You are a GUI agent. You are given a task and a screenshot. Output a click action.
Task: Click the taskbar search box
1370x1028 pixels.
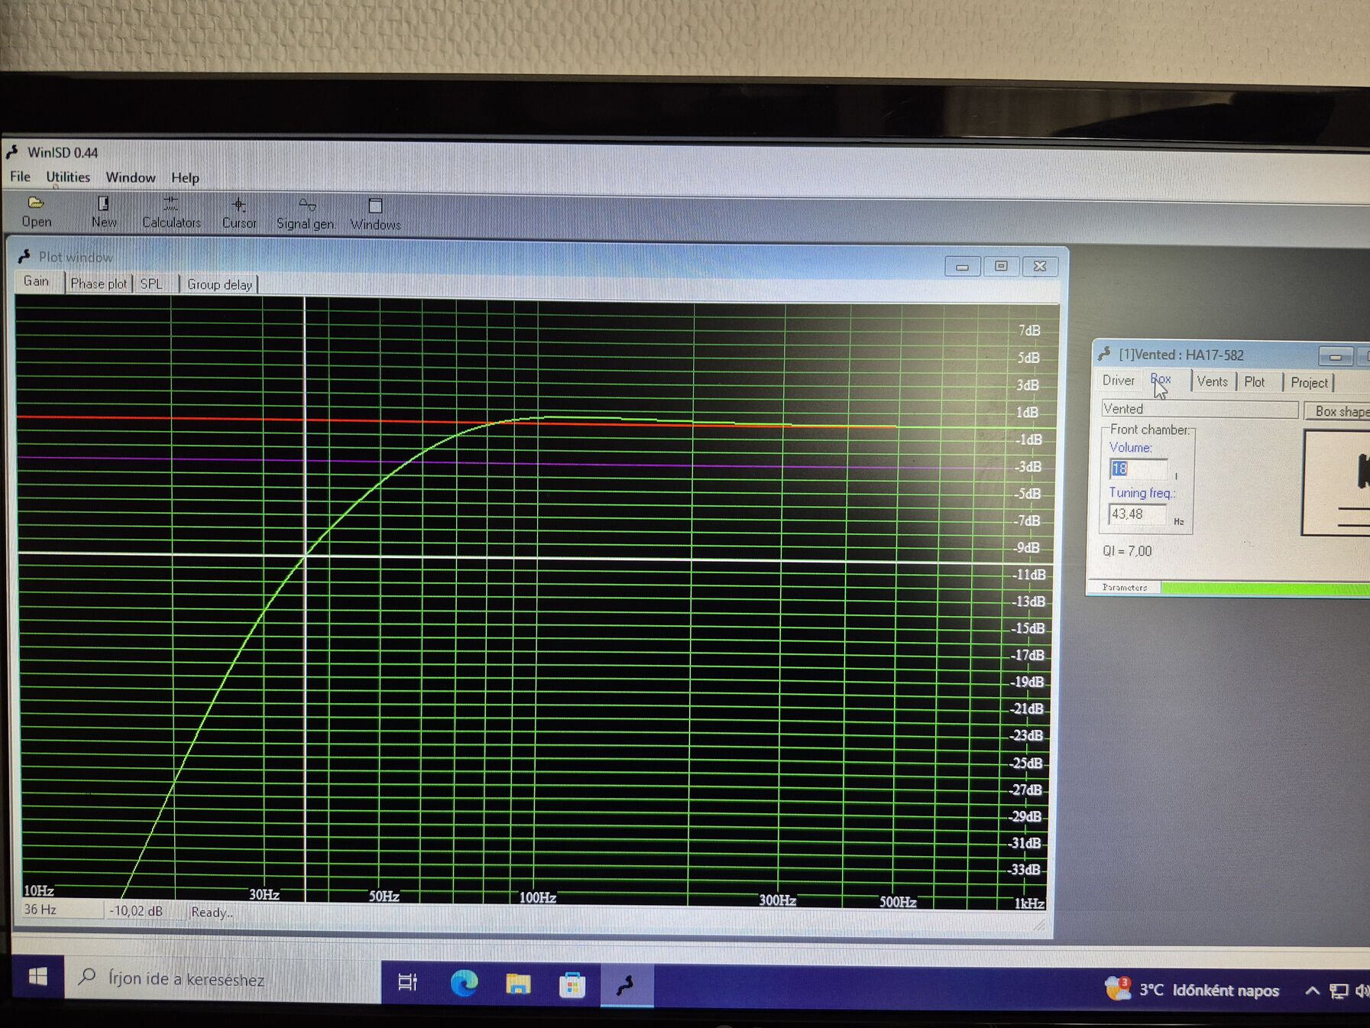[x=222, y=979]
